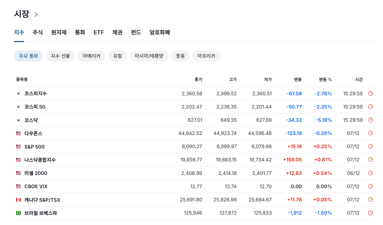
Task: Click the 고가 column header
Action: pos(233,80)
